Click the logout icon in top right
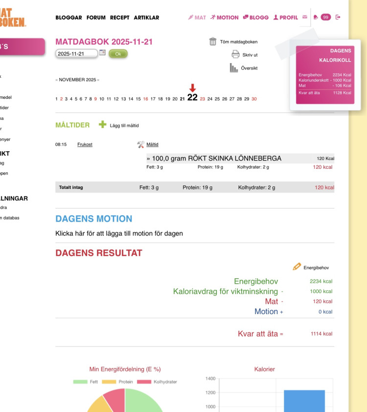The image size is (367, 412). point(338,17)
